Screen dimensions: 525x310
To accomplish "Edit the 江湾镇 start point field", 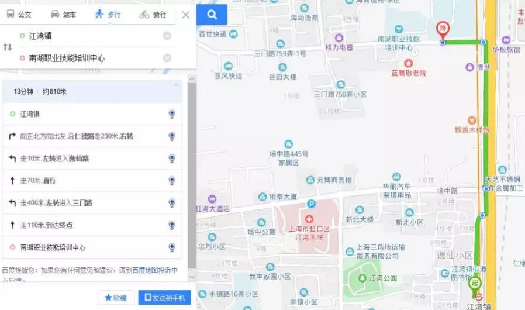I will [91, 36].
